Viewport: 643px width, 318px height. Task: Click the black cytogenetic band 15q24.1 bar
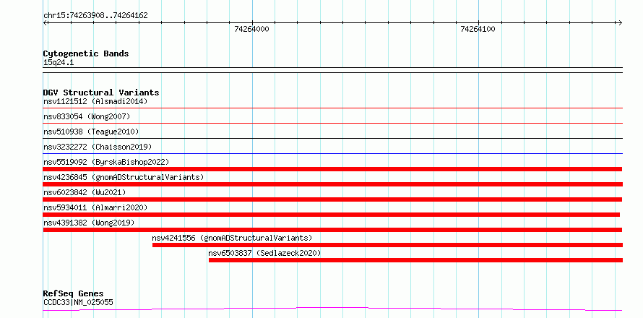[x=333, y=70]
